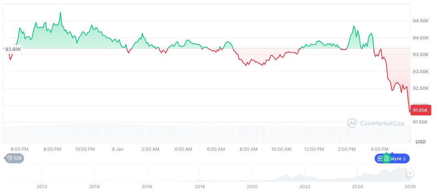This screenshot has height=191, width=437.
Task: Click the CoinMarketCap watermark logo
Action: click(x=352, y=123)
